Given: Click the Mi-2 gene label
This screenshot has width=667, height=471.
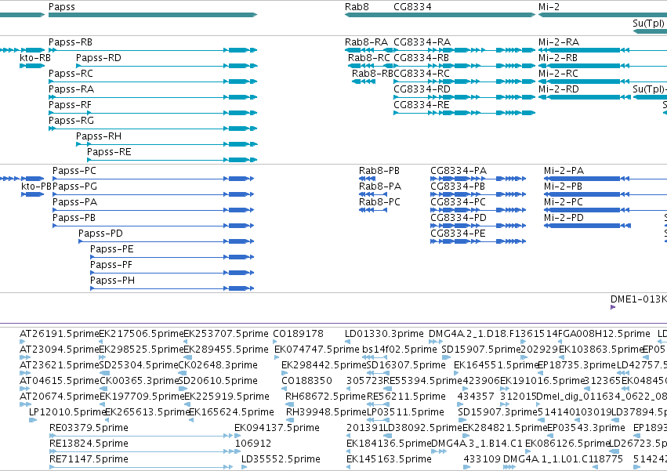Looking at the screenshot, I should point(549,7).
